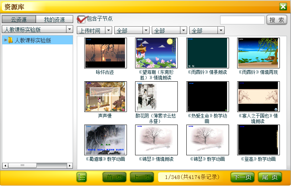Select the 声声慢 resource thumbnail
The image size is (291, 186).
105,97
